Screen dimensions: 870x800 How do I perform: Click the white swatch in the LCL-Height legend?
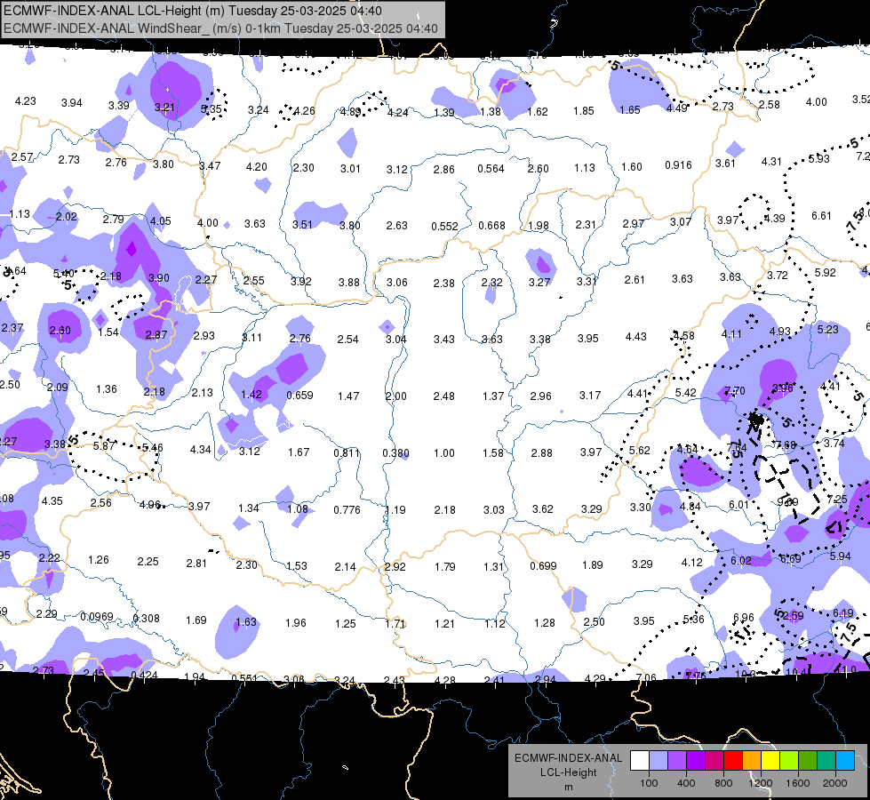[640, 760]
